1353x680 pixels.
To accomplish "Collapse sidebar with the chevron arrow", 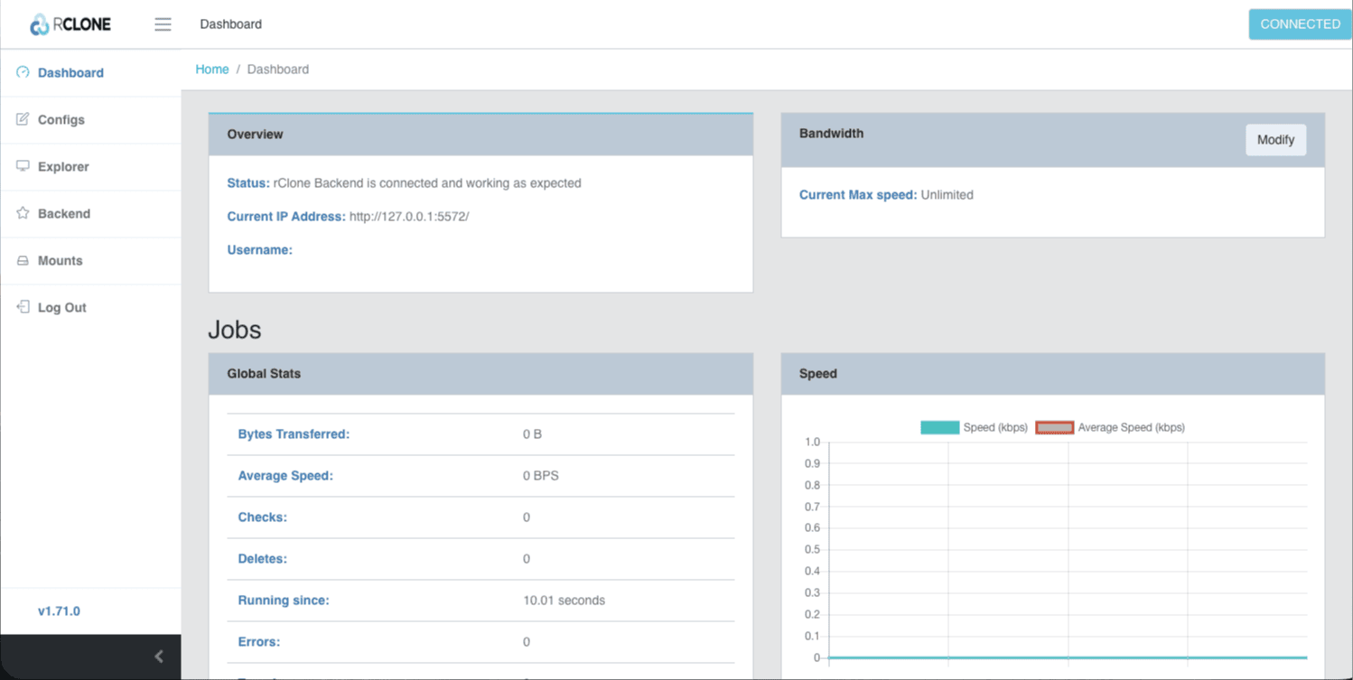I will [159, 657].
